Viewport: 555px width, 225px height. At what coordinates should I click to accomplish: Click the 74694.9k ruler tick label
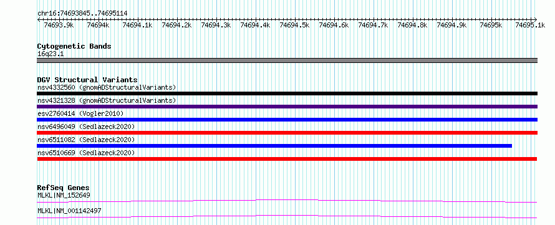[x=451, y=25]
